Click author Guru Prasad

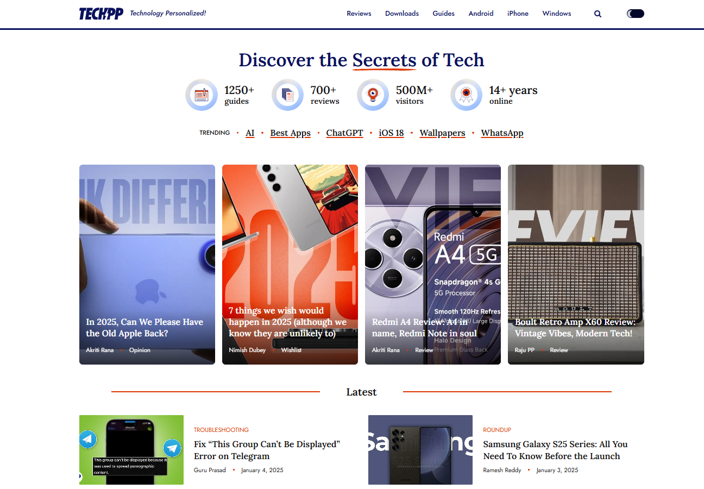pos(210,470)
